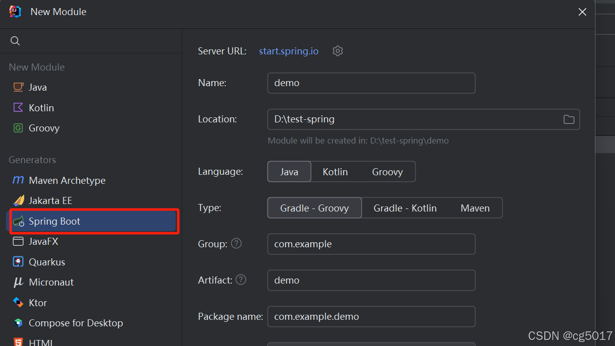The height and width of the screenshot is (346, 615).
Task: Browse location with folder icon
Action: pyautogui.click(x=569, y=119)
